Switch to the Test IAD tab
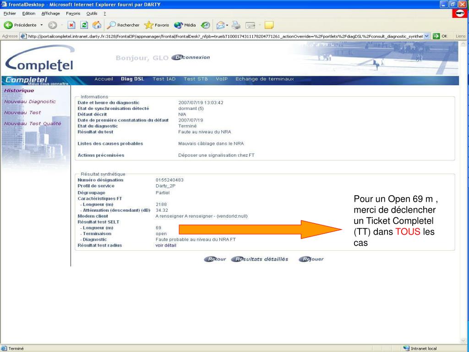Screen dimensions: 469x352 point(164,79)
